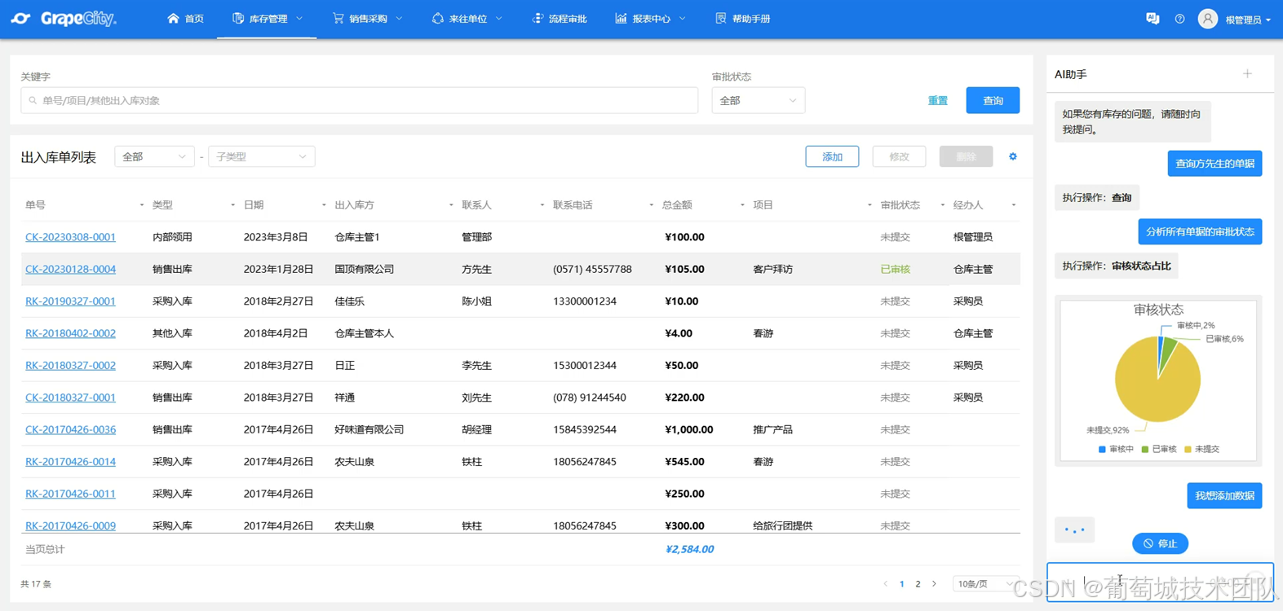
Task: Click the green 已审核 legend swatch
Action: pyautogui.click(x=1145, y=450)
